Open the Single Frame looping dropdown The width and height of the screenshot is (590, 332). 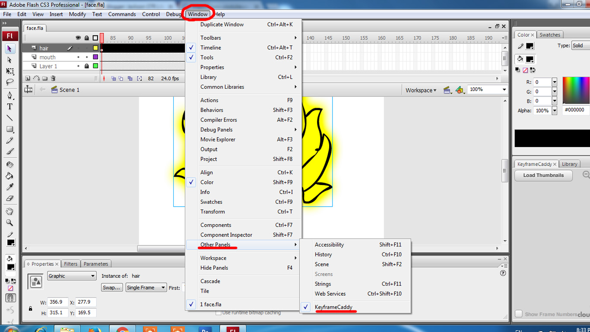(146, 287)
